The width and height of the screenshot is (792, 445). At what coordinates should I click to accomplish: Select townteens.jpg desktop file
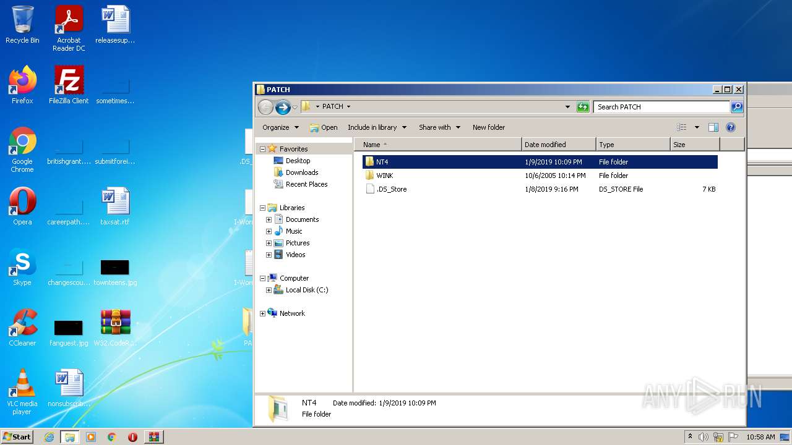(115, 272)
